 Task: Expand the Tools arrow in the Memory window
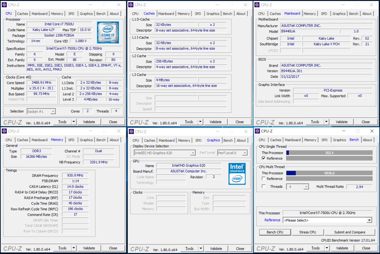[74, 248]
